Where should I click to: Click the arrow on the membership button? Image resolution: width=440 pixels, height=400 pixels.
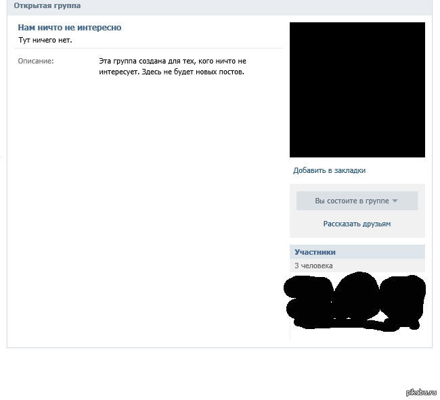pos(395,201)
